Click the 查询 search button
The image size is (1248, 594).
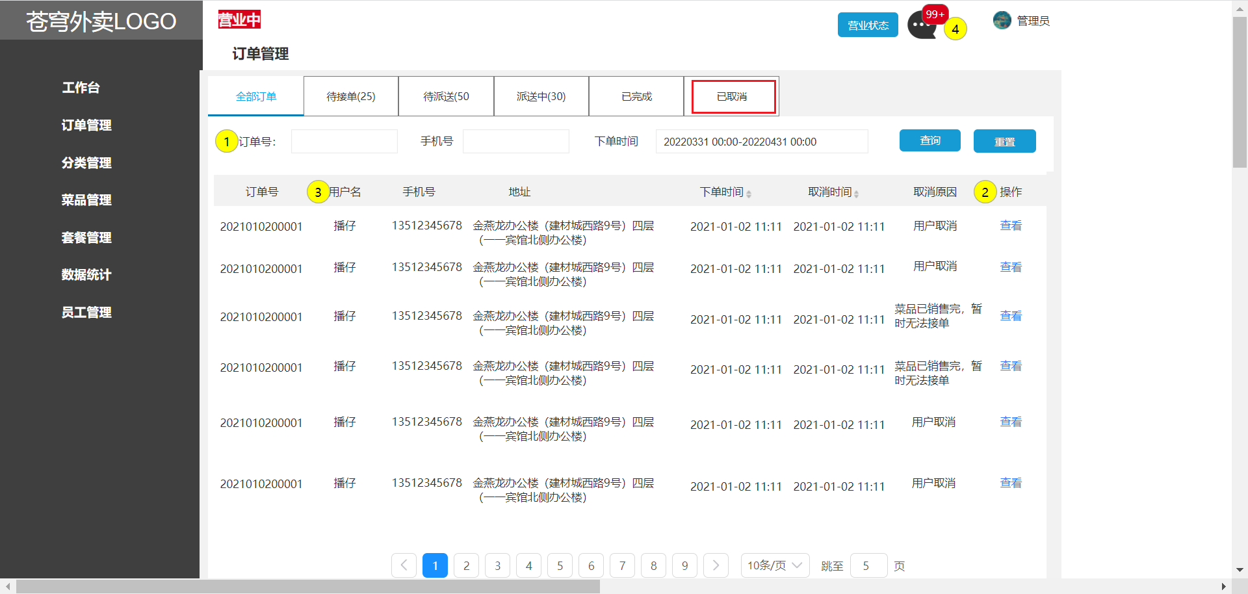click(929, 141)
